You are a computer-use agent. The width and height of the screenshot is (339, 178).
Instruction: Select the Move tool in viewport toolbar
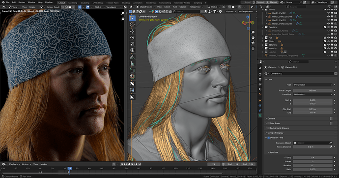click(132, 31)
